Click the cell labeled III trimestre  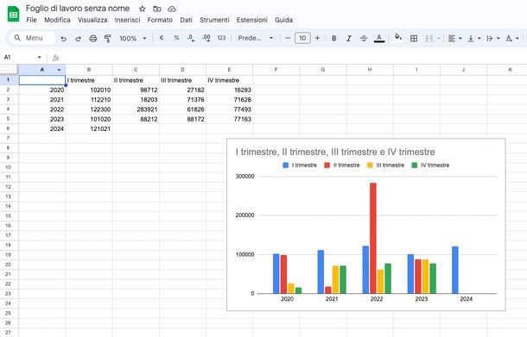182,80
